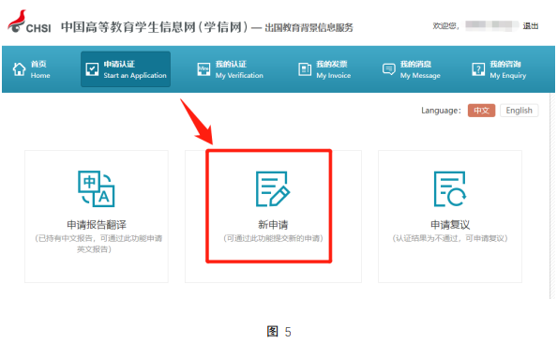Click 出国教育背景信息服务 header text
Viewport: 557px width, 344px height.
[309, 28]
